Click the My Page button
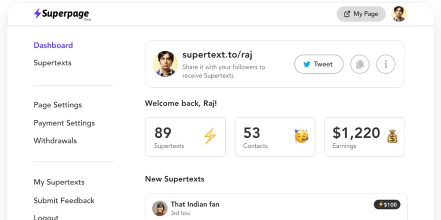 click(x=361, y=14)
